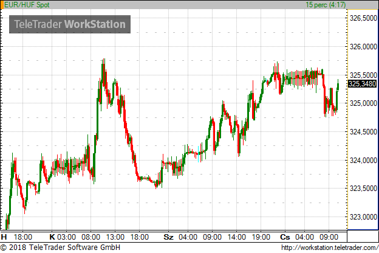Click the current price label 325,3480
This screenshot has width=379, height=253.
click(363, 84)
